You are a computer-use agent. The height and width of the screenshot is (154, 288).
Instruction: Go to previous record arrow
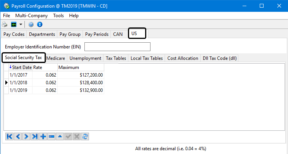click(x=18, y=136)
